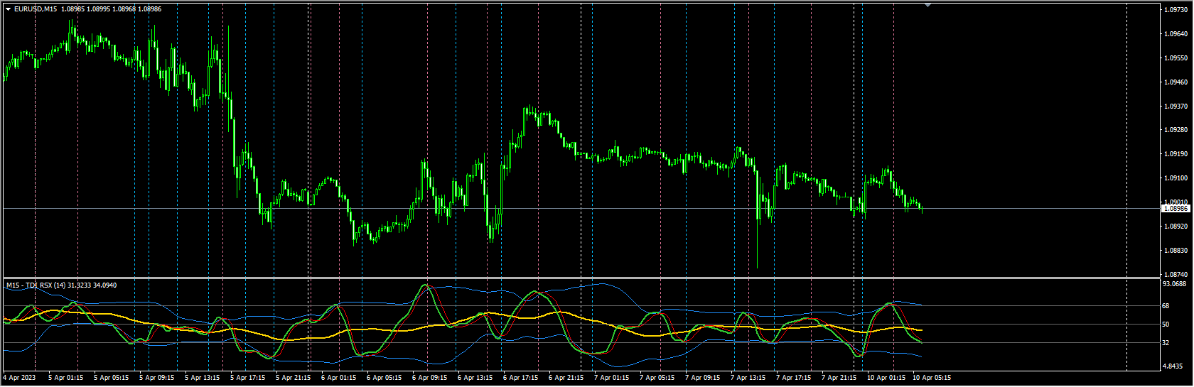The width and height of the screenshot is (1194, 387).
Task: Click price scale value 1.08920
Action: [1177, 227]
